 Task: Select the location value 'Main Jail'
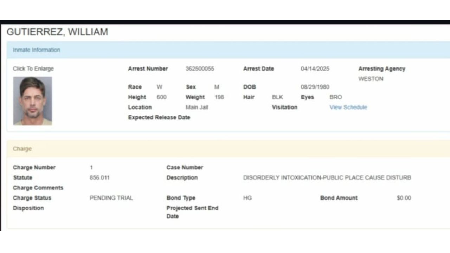tap(197, 107)
